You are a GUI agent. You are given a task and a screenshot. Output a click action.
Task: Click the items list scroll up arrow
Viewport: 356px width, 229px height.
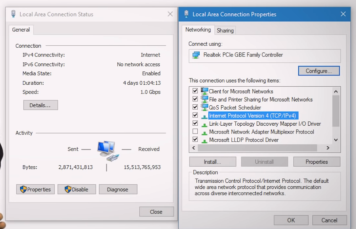pyautogui.click(x=336, y=92)
